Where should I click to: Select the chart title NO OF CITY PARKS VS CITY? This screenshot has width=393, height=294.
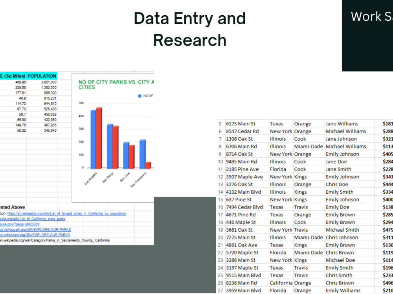pos(116,85)
